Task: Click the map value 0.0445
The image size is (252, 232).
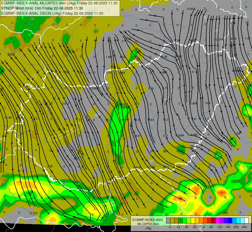Action: coord(191,9)
